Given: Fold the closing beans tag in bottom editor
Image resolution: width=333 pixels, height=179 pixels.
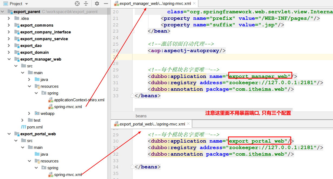Looking at the screenshot, I should (x=132, y=167).
